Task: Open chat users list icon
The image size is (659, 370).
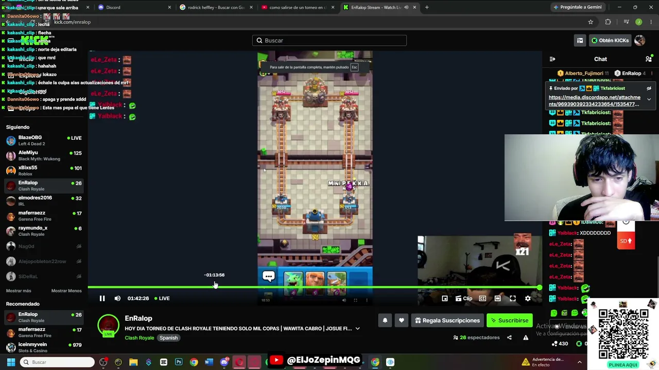Action: 649,59
